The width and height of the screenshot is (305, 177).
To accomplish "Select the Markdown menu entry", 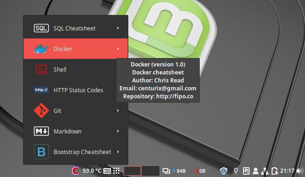I will click(76, 131).
